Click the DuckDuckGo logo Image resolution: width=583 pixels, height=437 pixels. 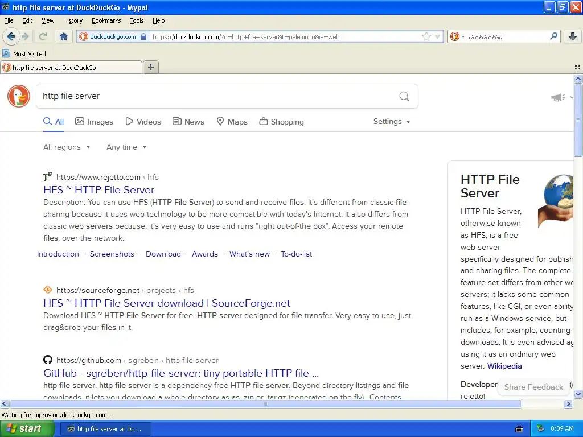[x=19, y=96]
